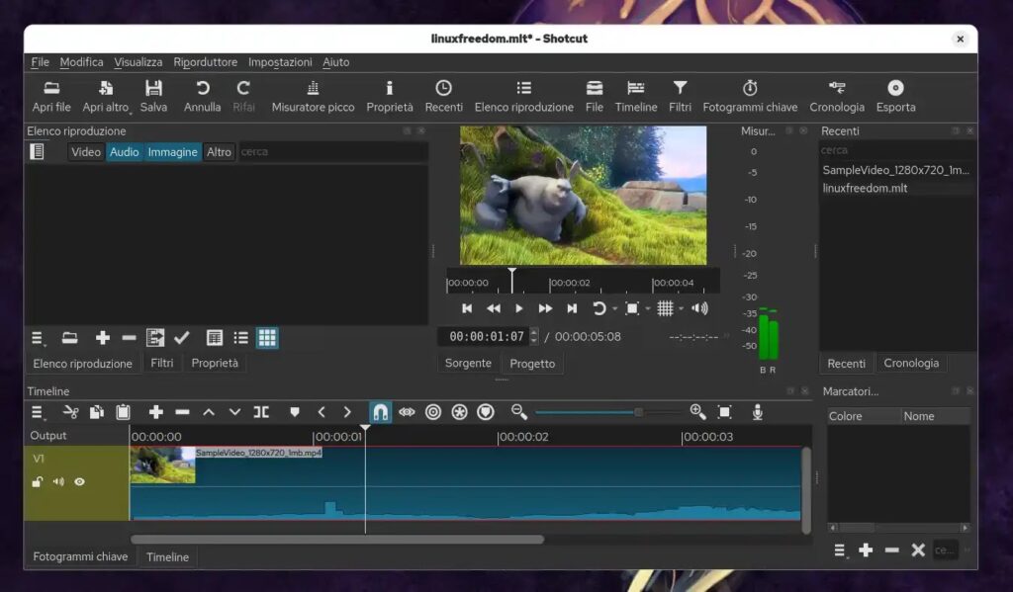Open the Marcatori panel hamburger menu
The image size is (1013, 592).
coord(839,550)
